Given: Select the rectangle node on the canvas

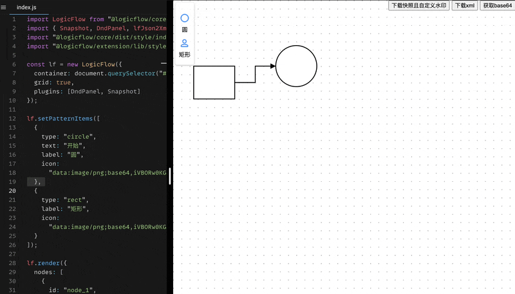Looking at the screenshot, I should (x=214, y=83).
